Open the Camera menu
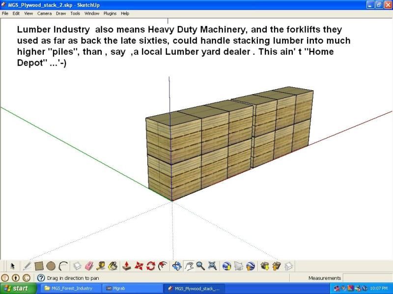393x294 pixels. click(45, 13)
